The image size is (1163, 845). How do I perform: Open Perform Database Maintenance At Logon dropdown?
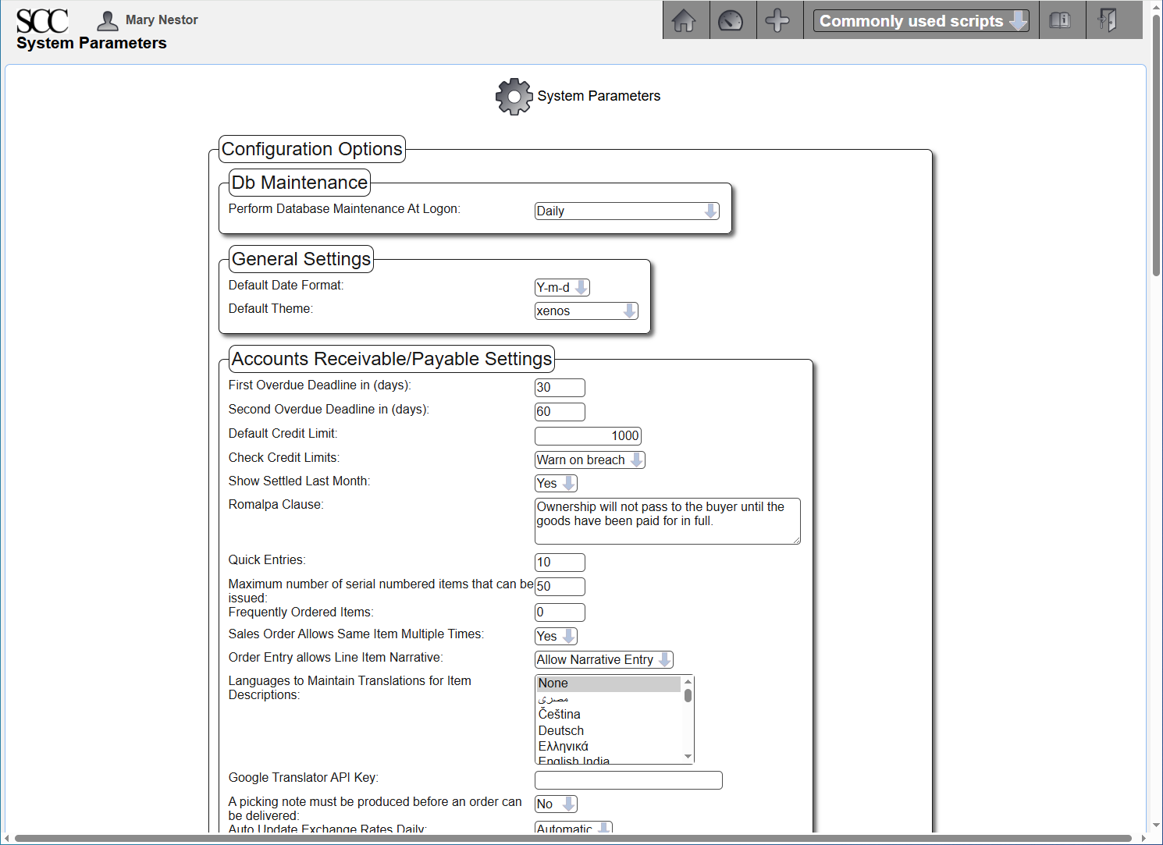coord(627,211)
